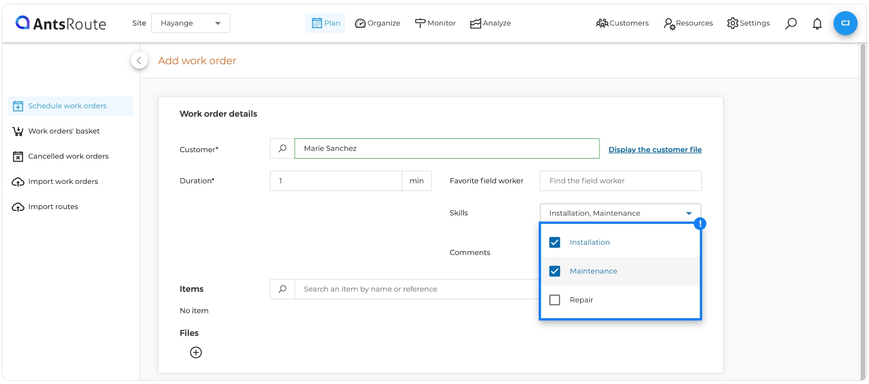Add a file with the plus icon
The height and width of the screenshot is (384, 869).
point(196,352)
